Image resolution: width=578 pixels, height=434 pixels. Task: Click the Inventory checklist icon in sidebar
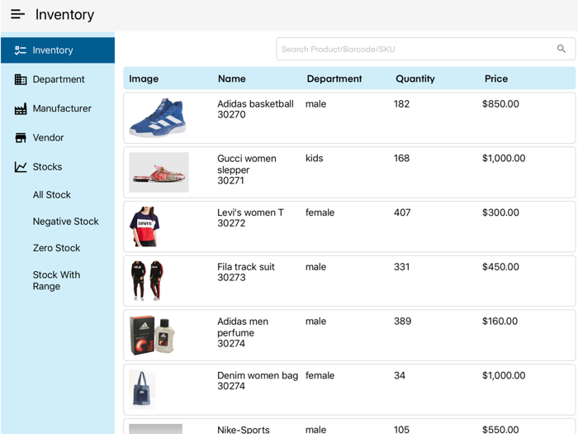click(x=21, y=50)
